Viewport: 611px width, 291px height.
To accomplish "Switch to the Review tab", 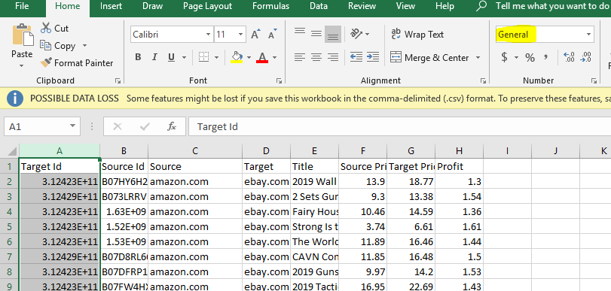I will (362, 6).
